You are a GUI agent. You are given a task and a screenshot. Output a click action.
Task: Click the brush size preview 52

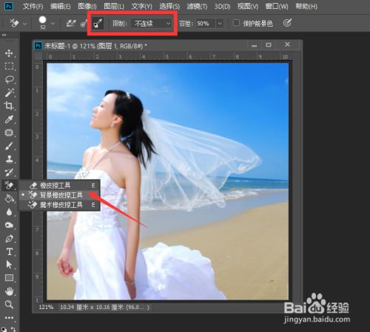click(43, 23)
